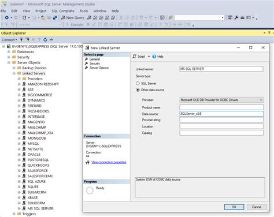Click the pin auto-hide icon of Object Explorer

pyautogui.click(x=269, y=33)
